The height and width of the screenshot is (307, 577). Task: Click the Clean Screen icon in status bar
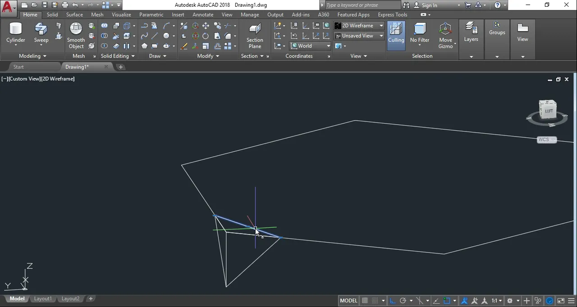pyautogui.click(x=561, y=301)
